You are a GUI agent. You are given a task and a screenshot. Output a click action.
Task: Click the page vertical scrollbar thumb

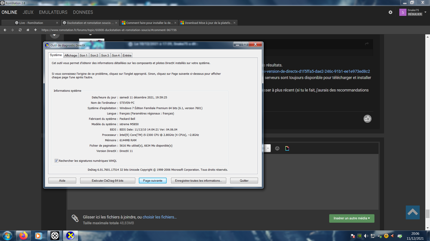(x=427, y=214)
